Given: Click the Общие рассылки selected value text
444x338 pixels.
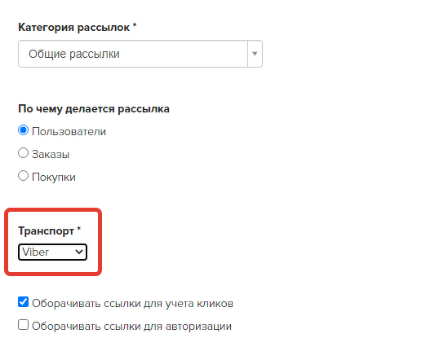Looking at the screenshot, I should (74, 54).
